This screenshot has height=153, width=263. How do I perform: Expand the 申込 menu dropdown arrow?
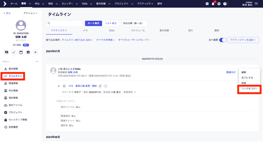click(x=43, y=4)
